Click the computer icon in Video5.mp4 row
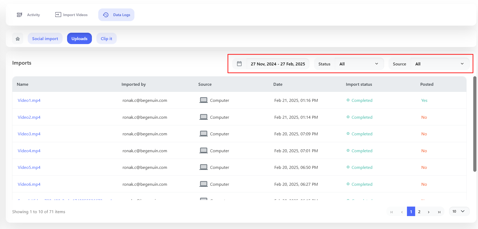 point(204,167)
